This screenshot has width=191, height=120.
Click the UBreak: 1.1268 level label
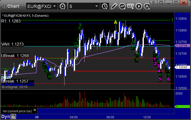[x=15, y=56]
